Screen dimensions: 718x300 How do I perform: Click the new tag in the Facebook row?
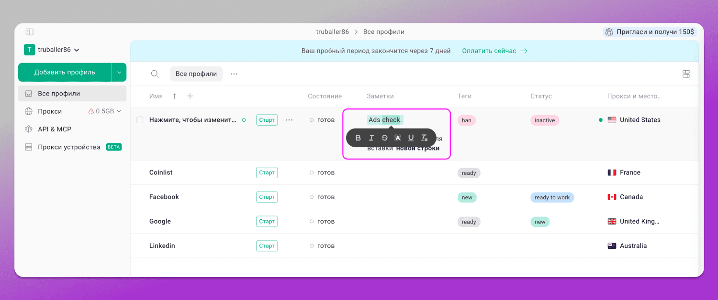(467, 197)
